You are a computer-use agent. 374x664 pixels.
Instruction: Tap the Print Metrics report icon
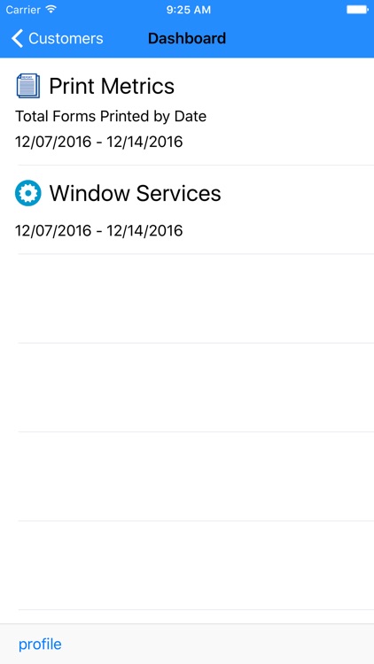click(x=28, y=86)
